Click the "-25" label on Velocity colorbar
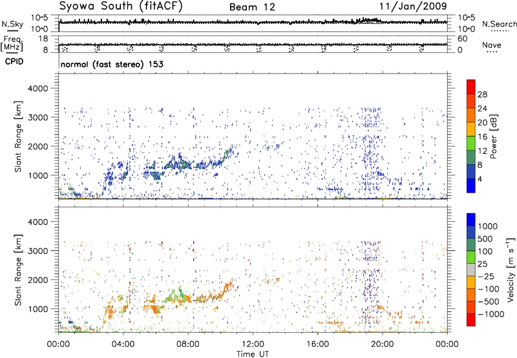Screen dimensions: 517x358 point(486,276)
